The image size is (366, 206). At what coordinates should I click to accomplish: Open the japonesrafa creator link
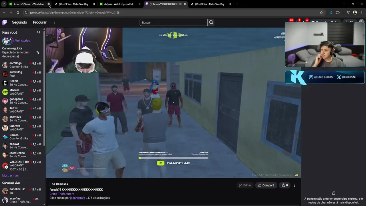[x=77, y=198]
